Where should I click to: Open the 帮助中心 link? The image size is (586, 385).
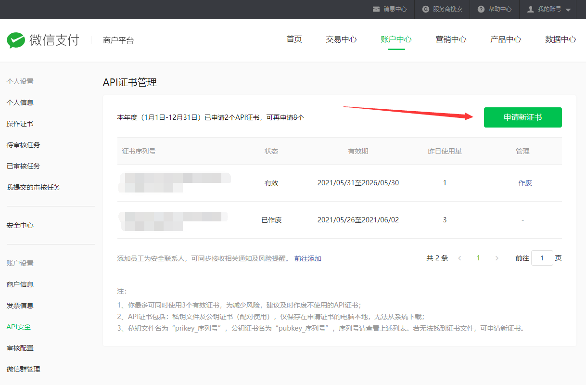pos(500,9)
